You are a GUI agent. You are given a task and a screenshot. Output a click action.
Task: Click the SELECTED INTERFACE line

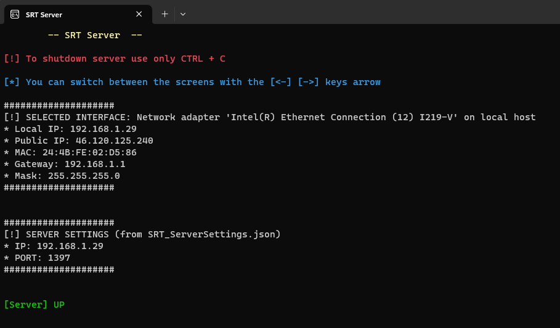pos(269,117)
